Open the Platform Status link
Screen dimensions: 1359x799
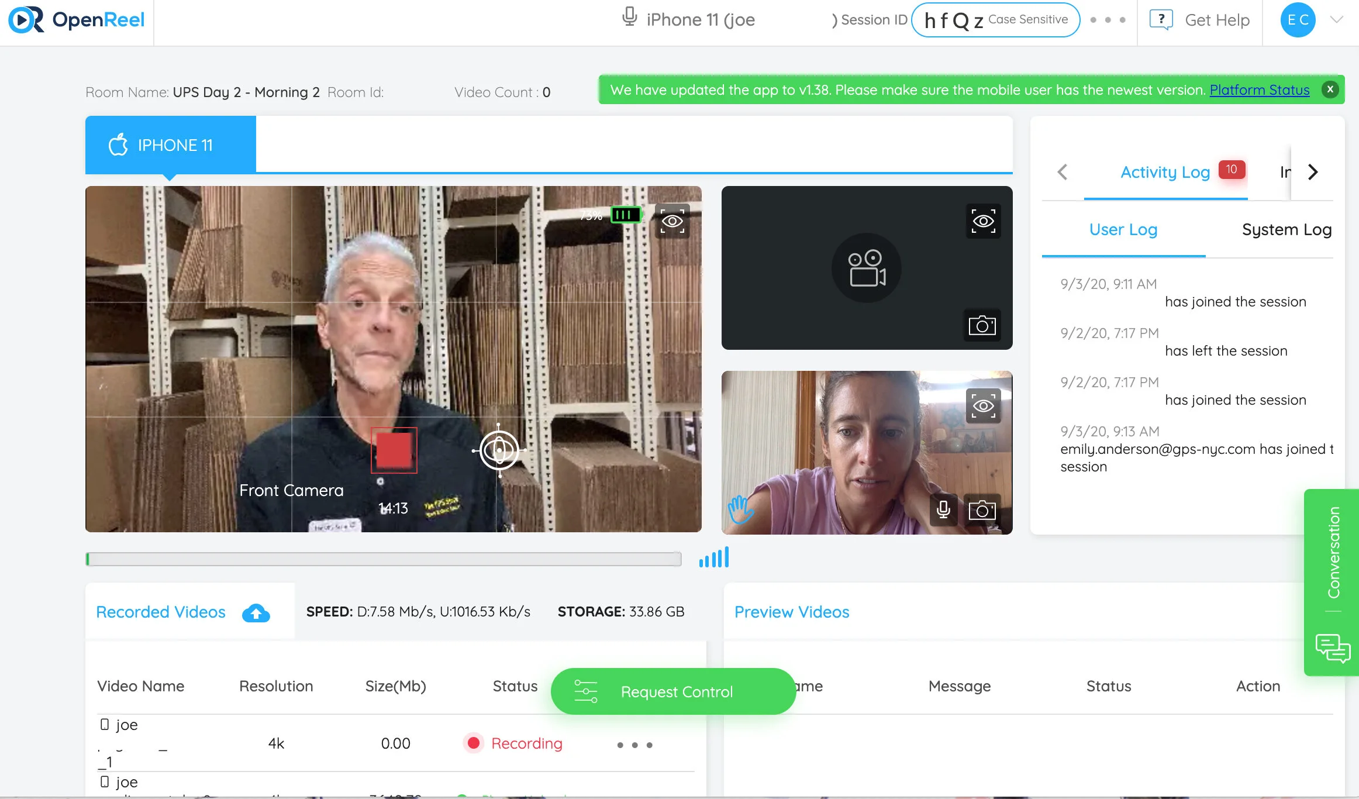[x=1259, y=90]
